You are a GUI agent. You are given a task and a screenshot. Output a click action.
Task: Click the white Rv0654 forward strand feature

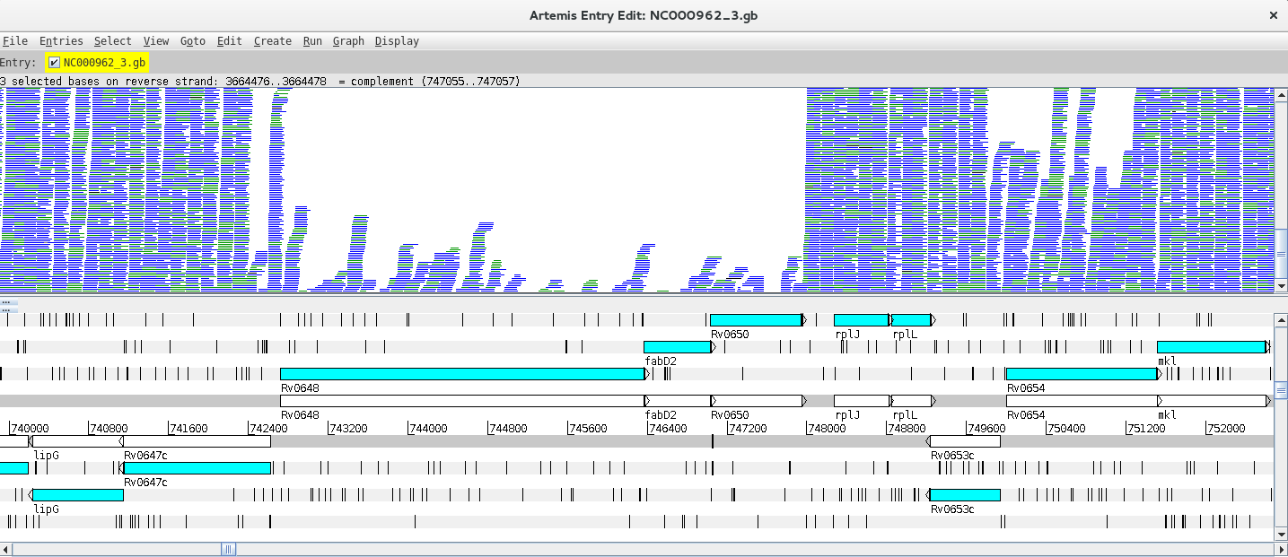[1081, 401]
